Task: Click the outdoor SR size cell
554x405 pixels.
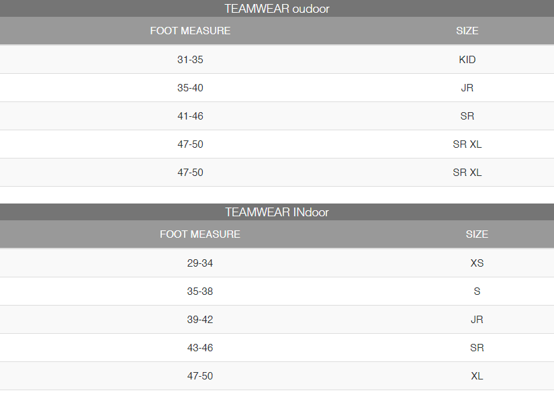Action: click(467, 116)
